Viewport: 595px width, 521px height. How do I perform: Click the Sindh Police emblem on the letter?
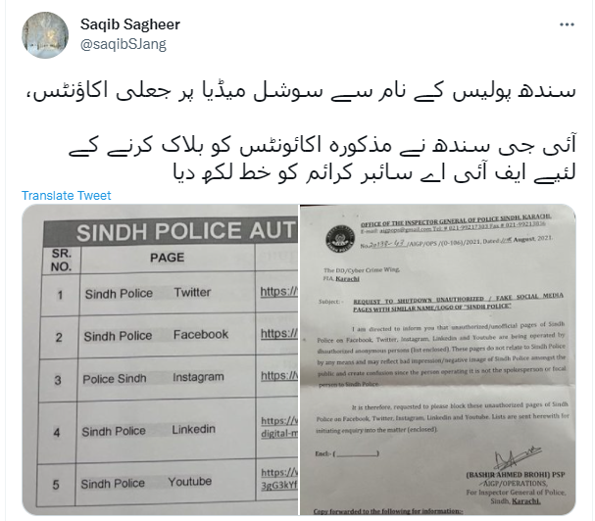click(x=340, y=239)
